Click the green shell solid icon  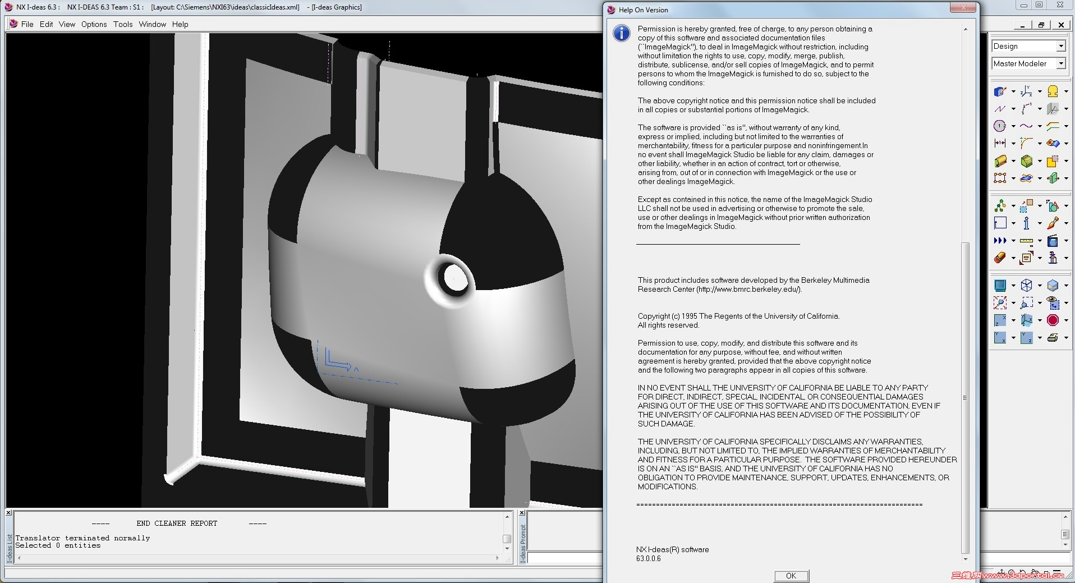(x=1026, y=161)
